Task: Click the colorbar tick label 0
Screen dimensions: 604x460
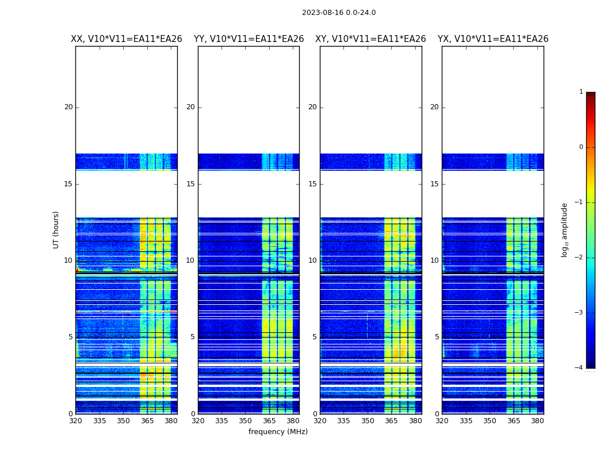Action: pyautogui.click(x=581, y=147)
